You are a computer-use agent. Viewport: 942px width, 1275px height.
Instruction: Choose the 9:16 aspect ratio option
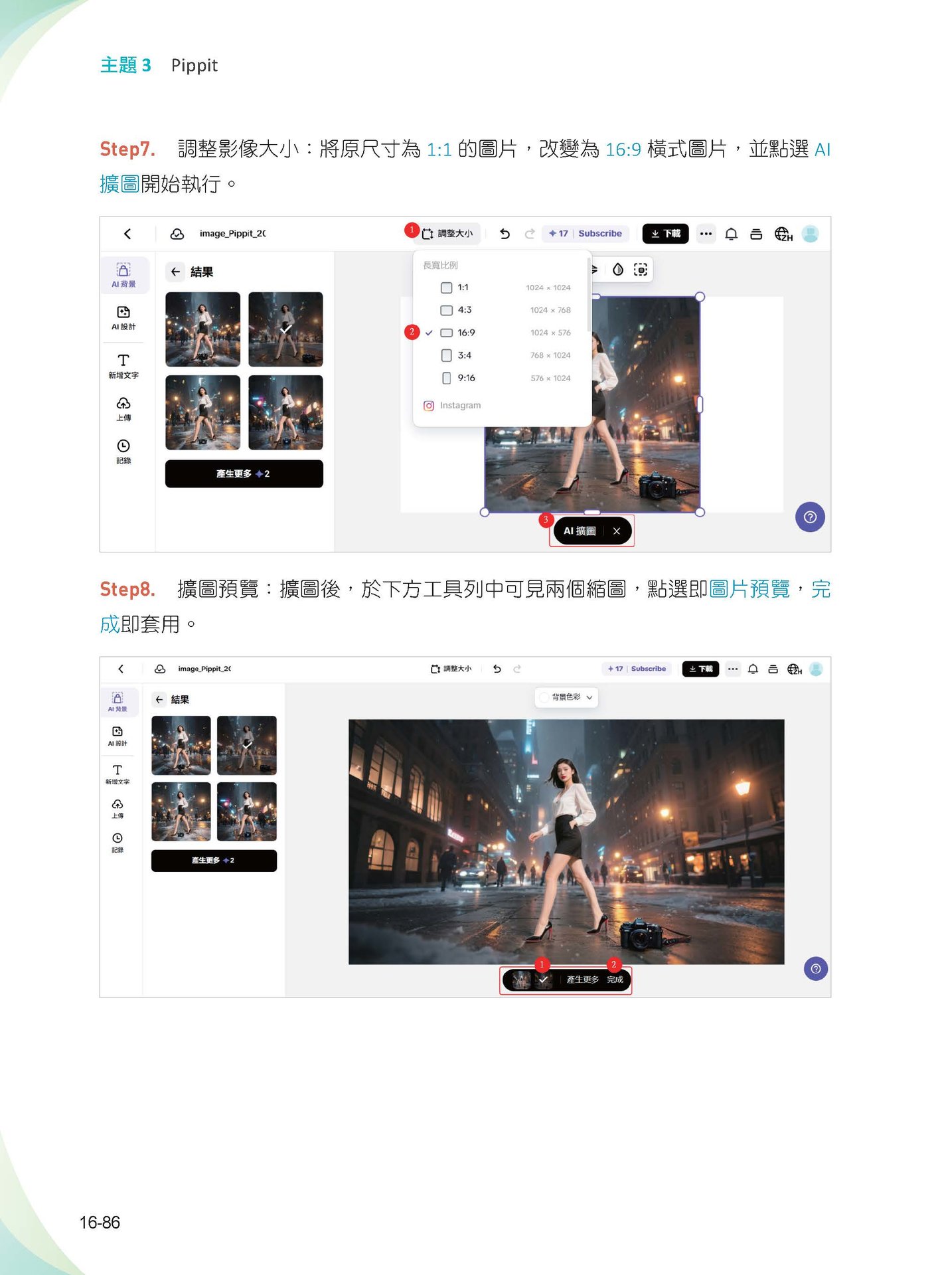pyautogui.click(x=505, y=378)
